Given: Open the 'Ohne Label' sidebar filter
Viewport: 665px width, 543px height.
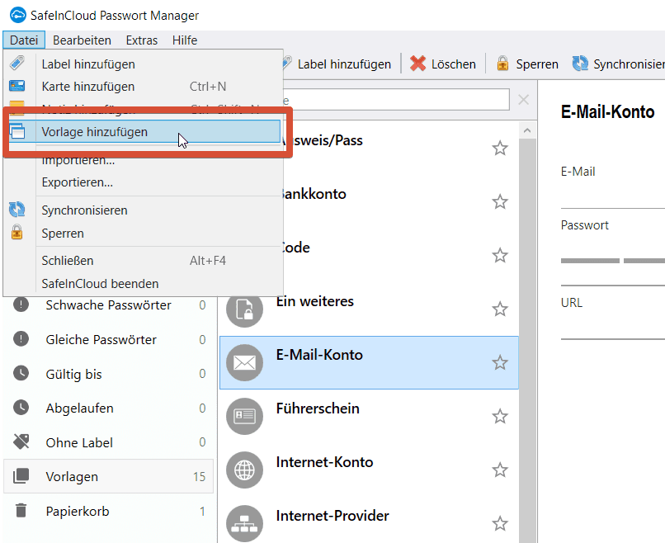Looking at the screenshot, I should click(x=109, y=442).
